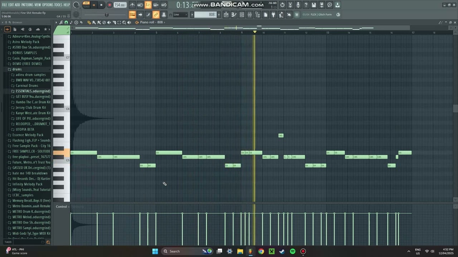Click the tempo field showing 154.000
458x257 pixels.
(x=120, y=5)
